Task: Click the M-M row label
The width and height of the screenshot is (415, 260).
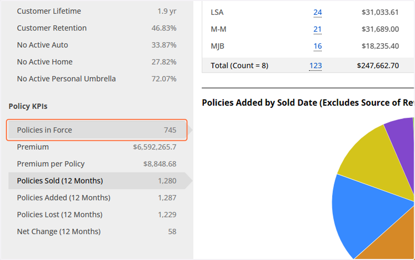Action: click(x=219, y=29)
